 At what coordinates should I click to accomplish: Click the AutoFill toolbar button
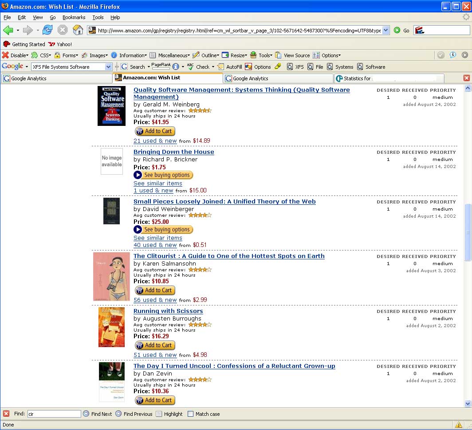click(x=230, y=67)
